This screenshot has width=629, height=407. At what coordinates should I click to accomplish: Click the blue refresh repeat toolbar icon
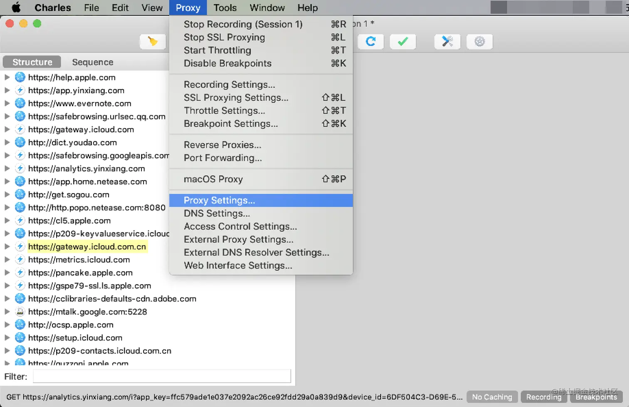pos(371,42)
